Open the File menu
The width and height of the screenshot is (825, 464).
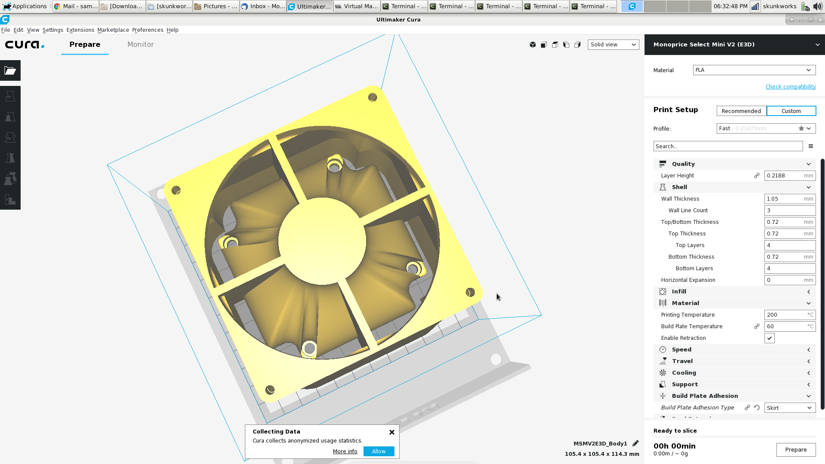(6, 30)
